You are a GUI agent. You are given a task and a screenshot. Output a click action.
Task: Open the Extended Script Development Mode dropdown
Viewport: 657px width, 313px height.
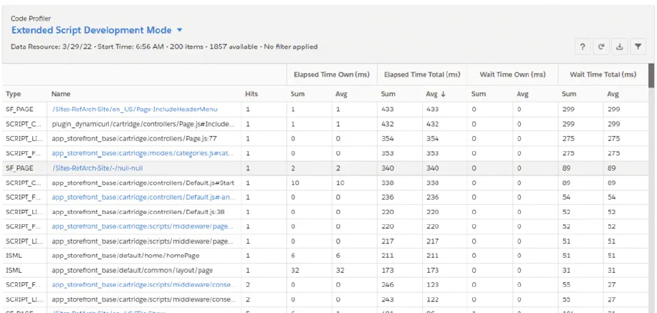[96, 30]
